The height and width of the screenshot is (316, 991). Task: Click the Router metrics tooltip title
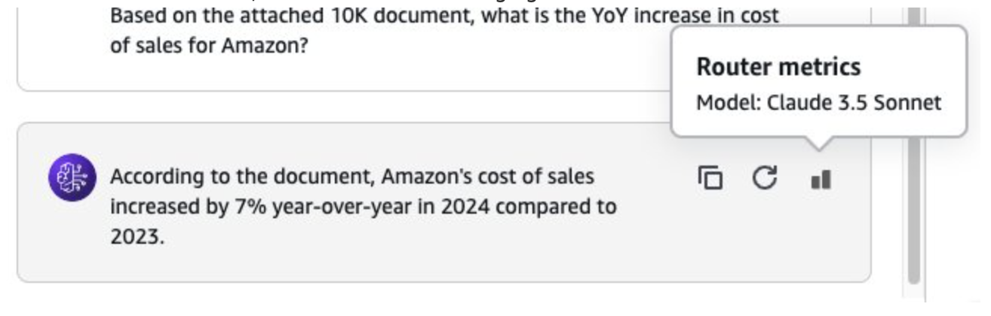(x=778, y=67)
